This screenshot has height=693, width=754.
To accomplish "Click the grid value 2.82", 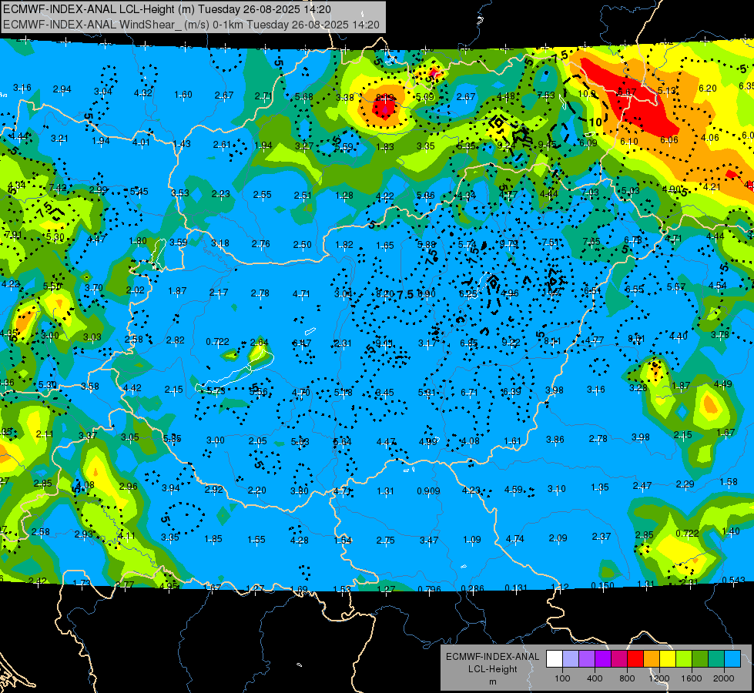I will [175, 340].
